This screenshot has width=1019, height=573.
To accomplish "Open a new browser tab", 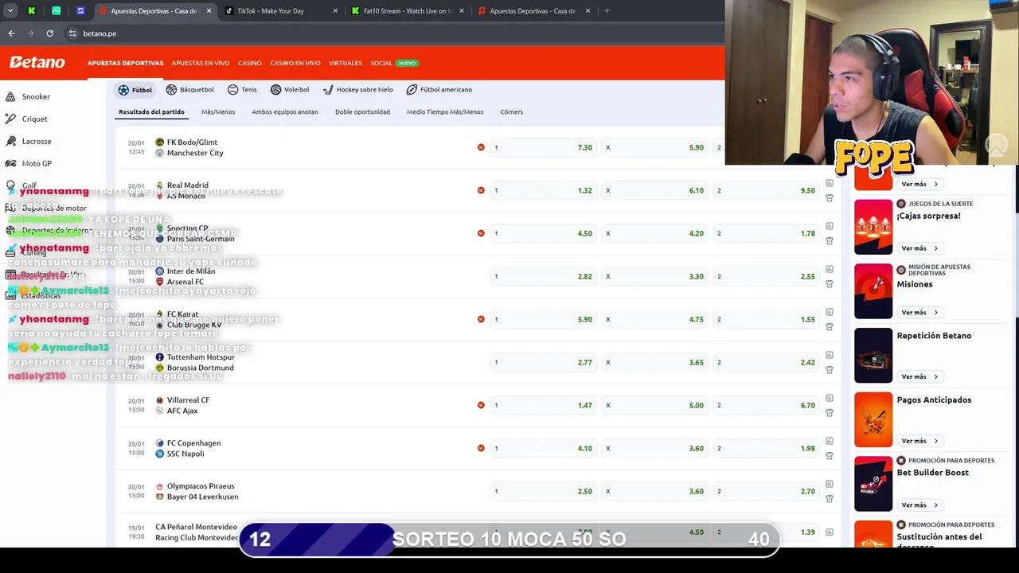I will point(607,11).
